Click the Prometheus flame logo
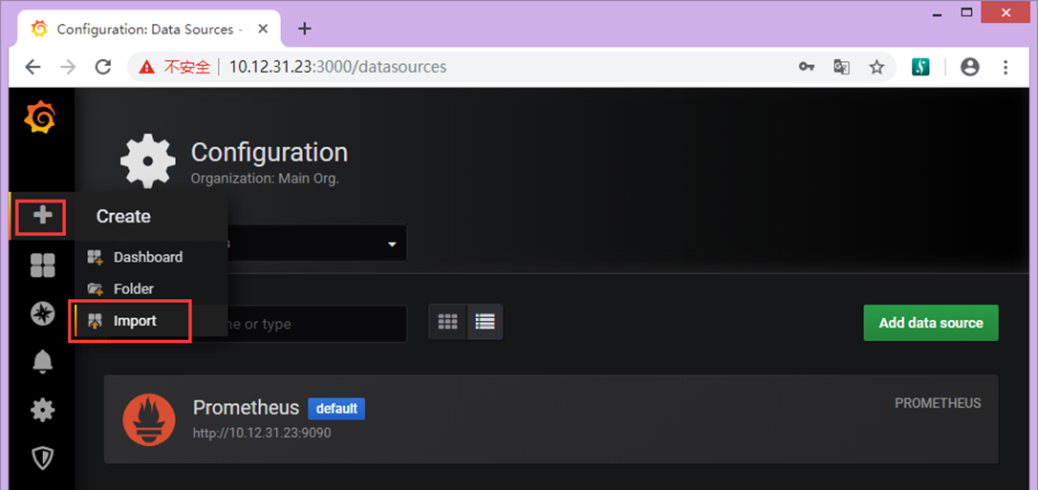The image size is (1038, 490). [149, 419]
